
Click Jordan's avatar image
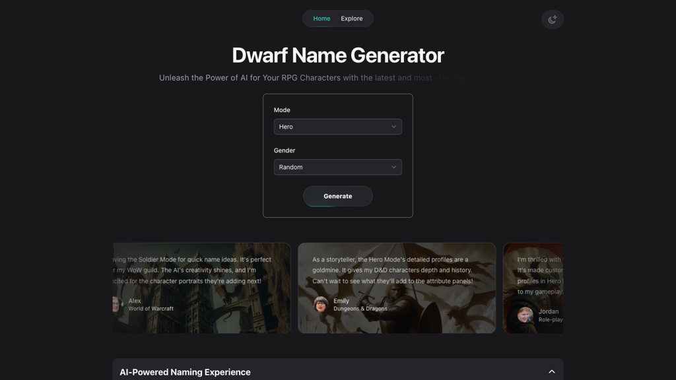pyautogui.click(x=526, y=315)
